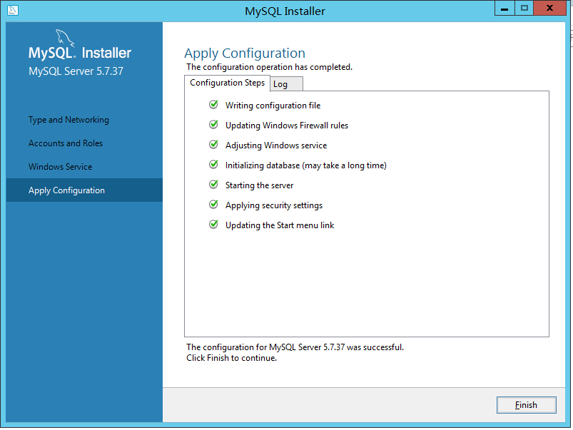This screenshot has height=430, width=573.
Task: Click the 'Apply Configuration' heading
Action: (x=245, y=53)
